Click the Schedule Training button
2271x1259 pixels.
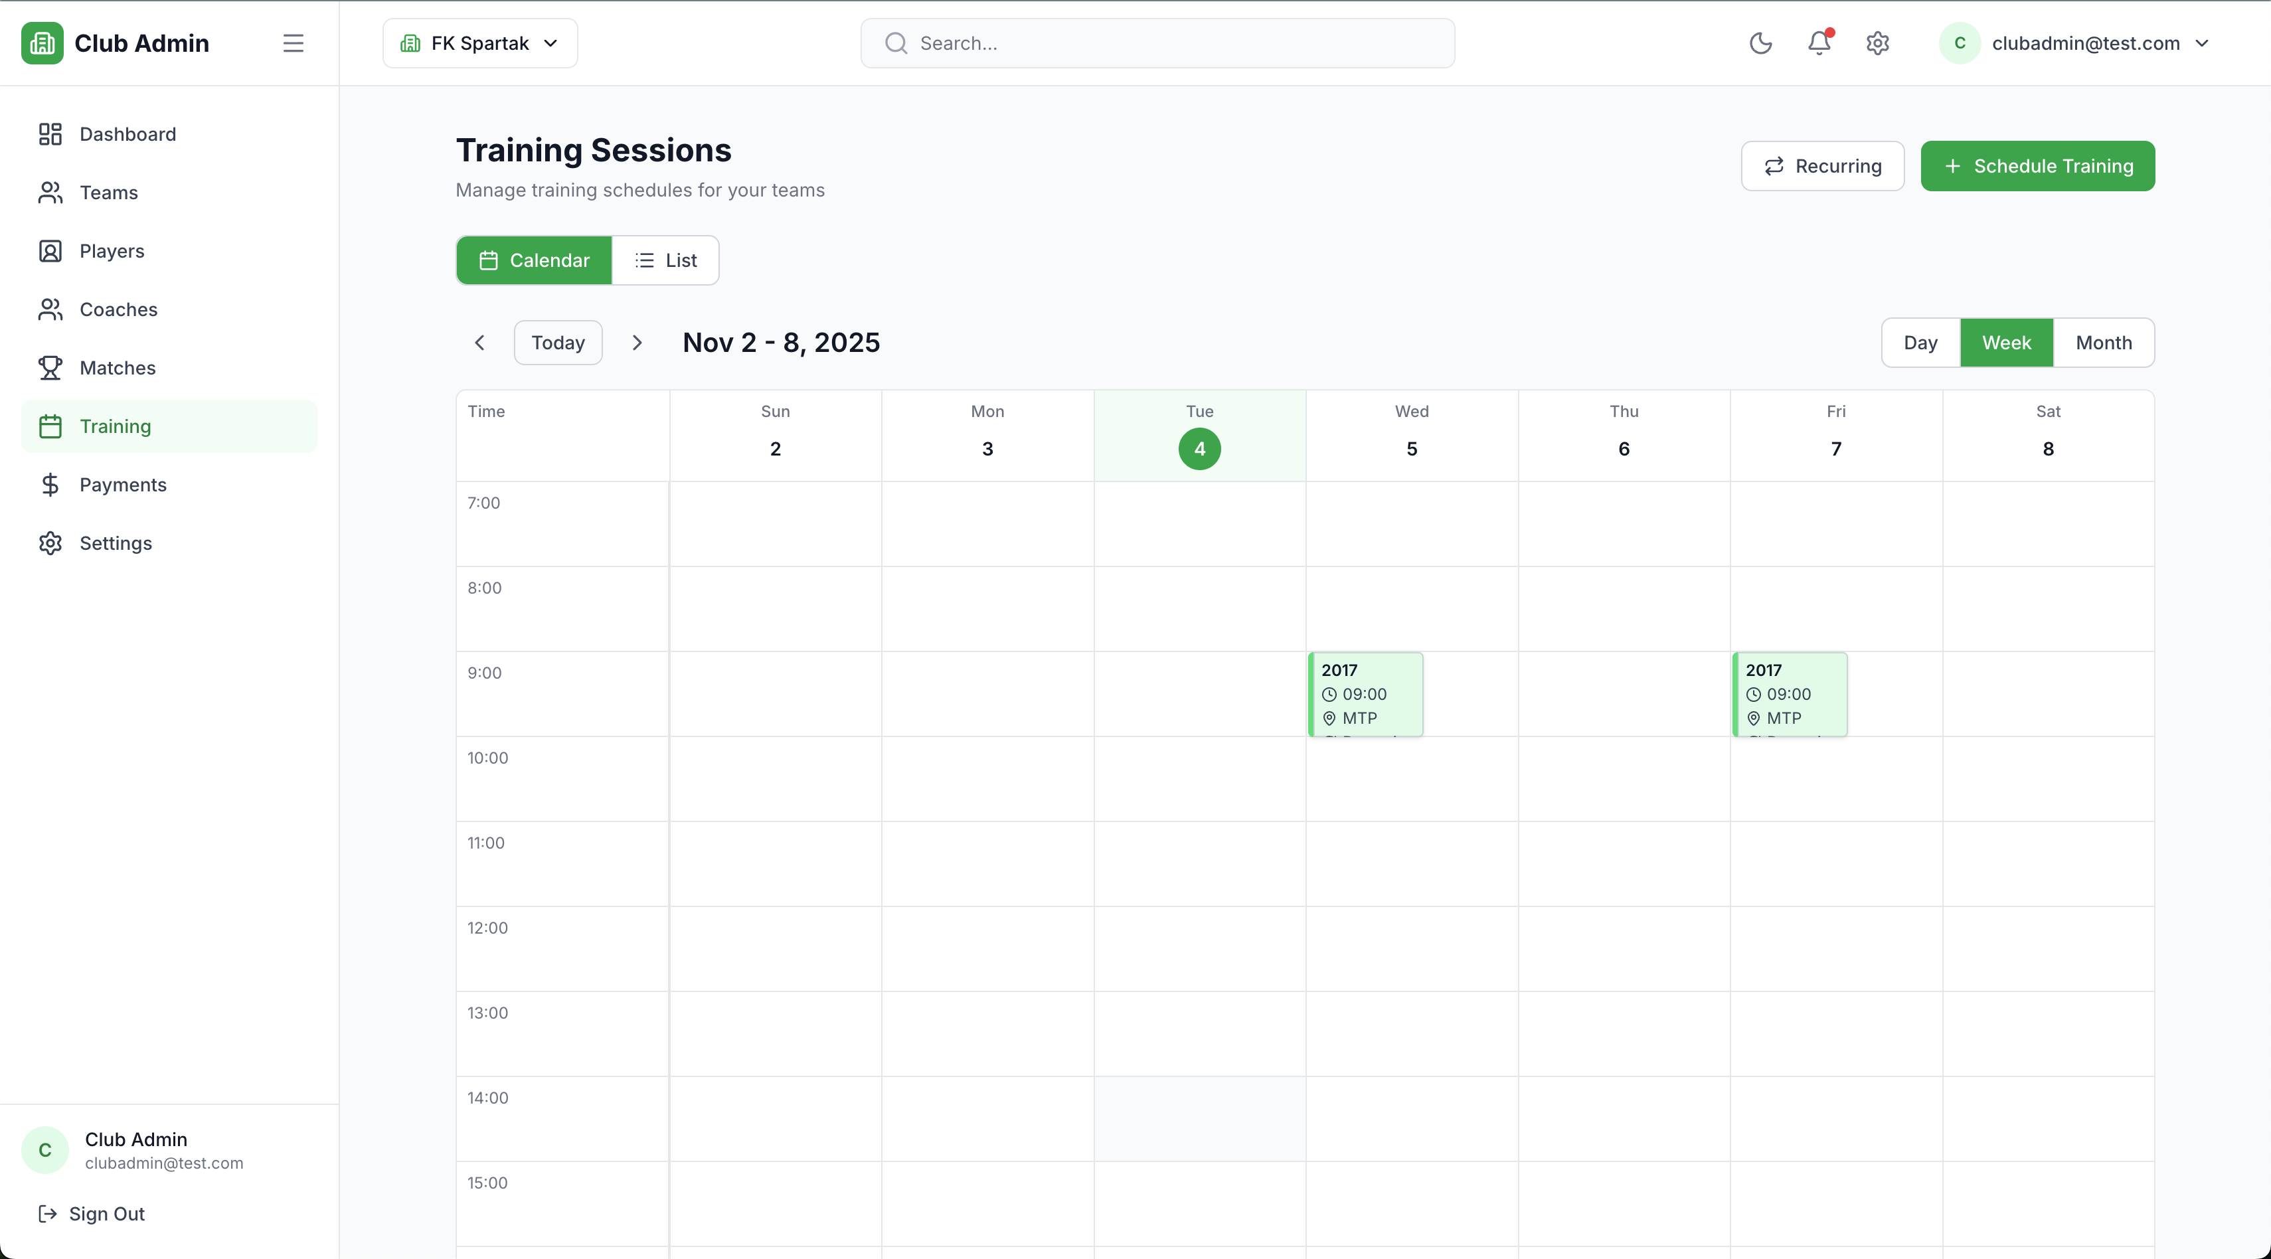2037,166
